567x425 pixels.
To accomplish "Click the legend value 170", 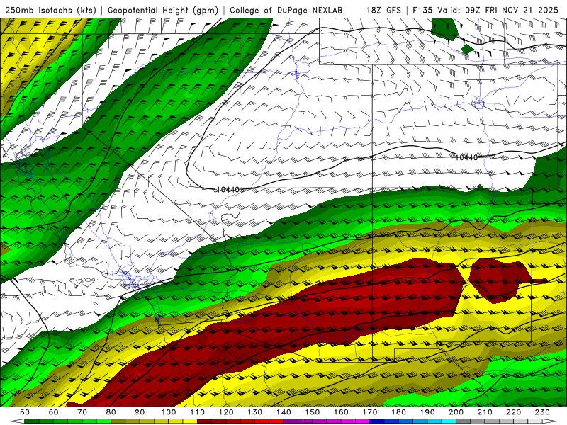I will coord(369,412).
